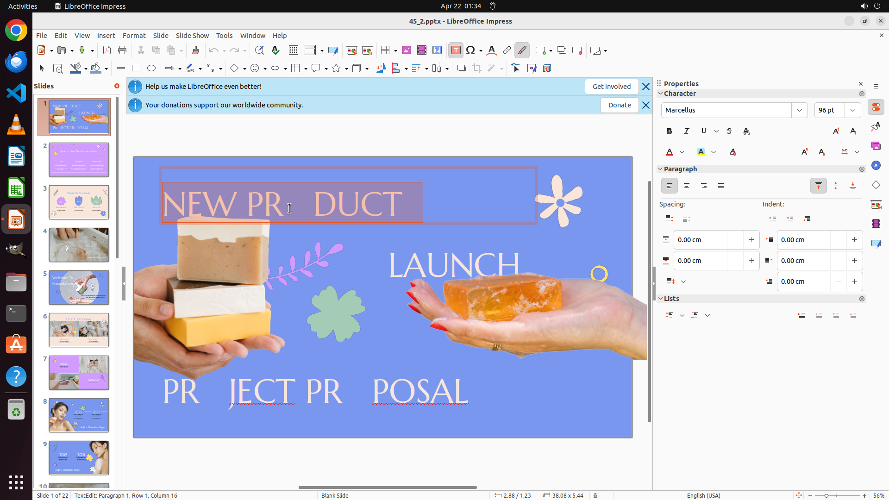The height and width of the screenshot is (500, 889).
Task: Open the Slide Show menu
Action: pos(192,36)
